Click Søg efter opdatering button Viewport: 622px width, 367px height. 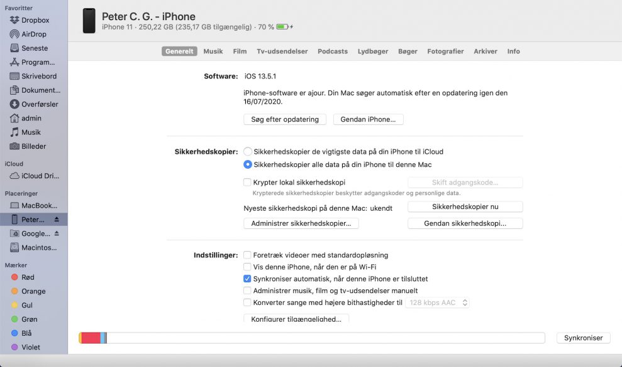pos(285,119)
